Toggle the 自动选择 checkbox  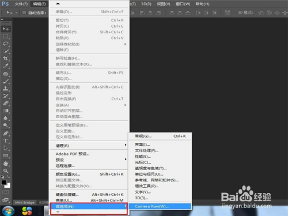[24, 13]
